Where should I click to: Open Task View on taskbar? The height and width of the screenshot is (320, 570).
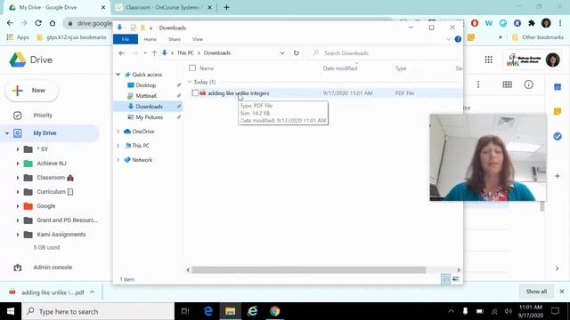pos(185,311)
